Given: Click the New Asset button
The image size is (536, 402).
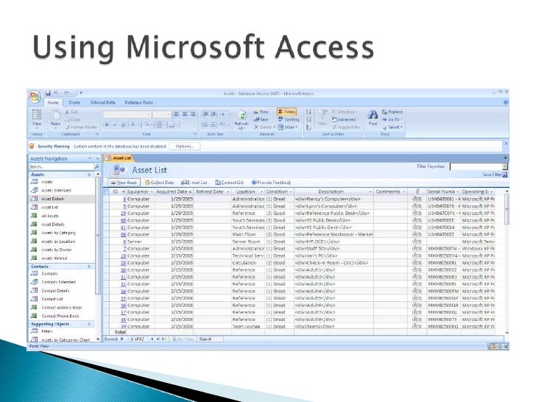Looking at the screenshot, I should pyautogui.click(x=124, y=183).
